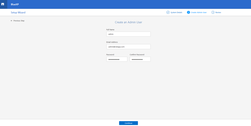Click the NetApp logo icon

coord(3,4)
